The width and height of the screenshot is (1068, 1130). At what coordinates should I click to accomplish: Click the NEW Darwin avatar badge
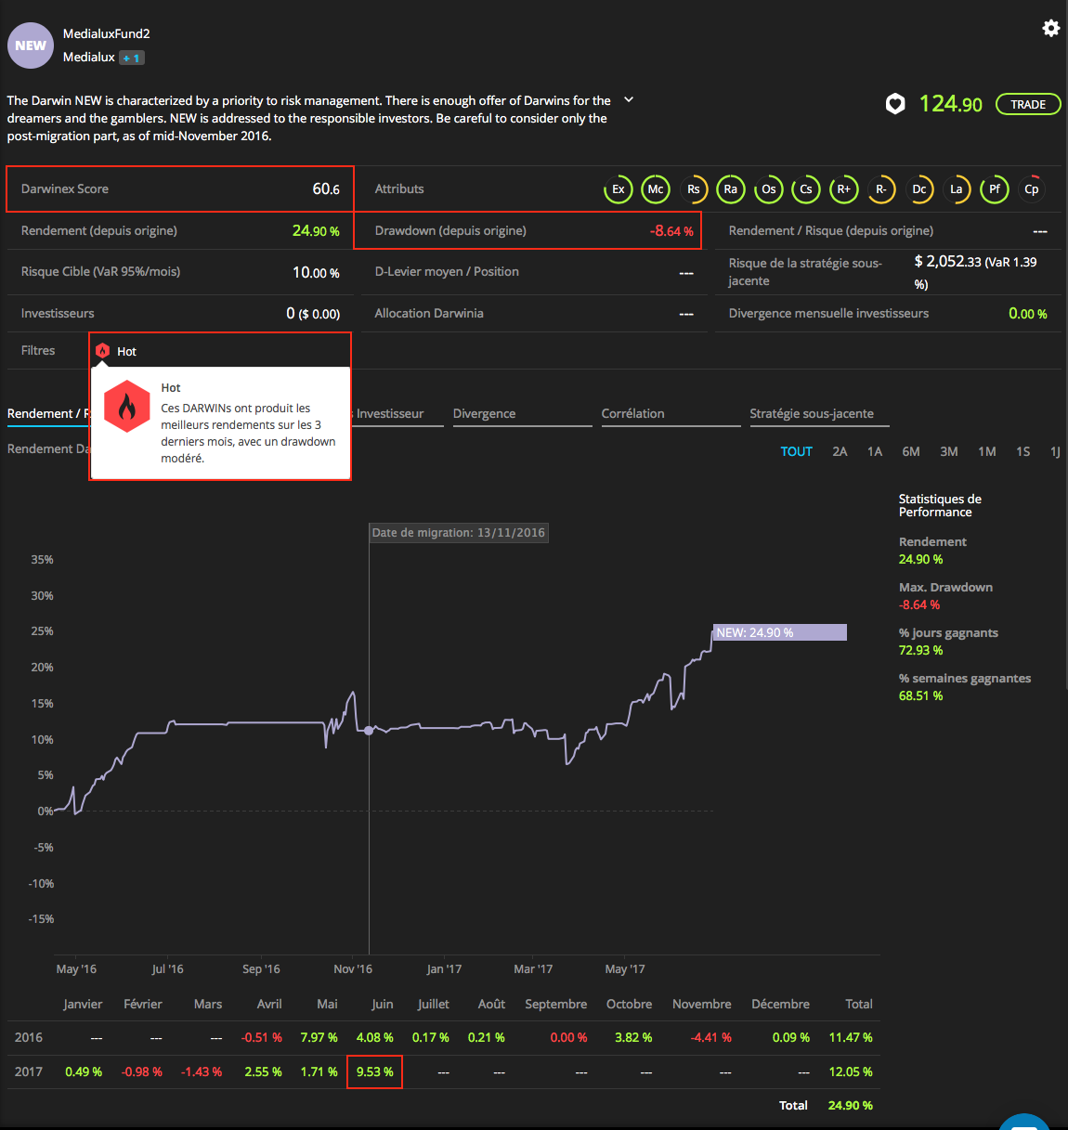(x=31, y=45)
